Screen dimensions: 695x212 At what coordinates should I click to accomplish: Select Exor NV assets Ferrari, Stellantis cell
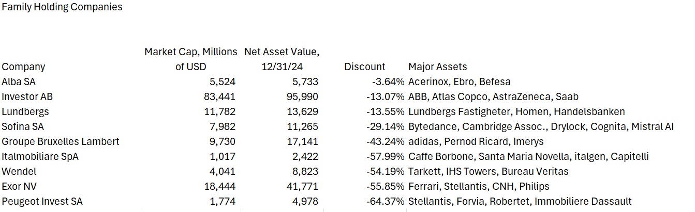[x=479, y=186]
